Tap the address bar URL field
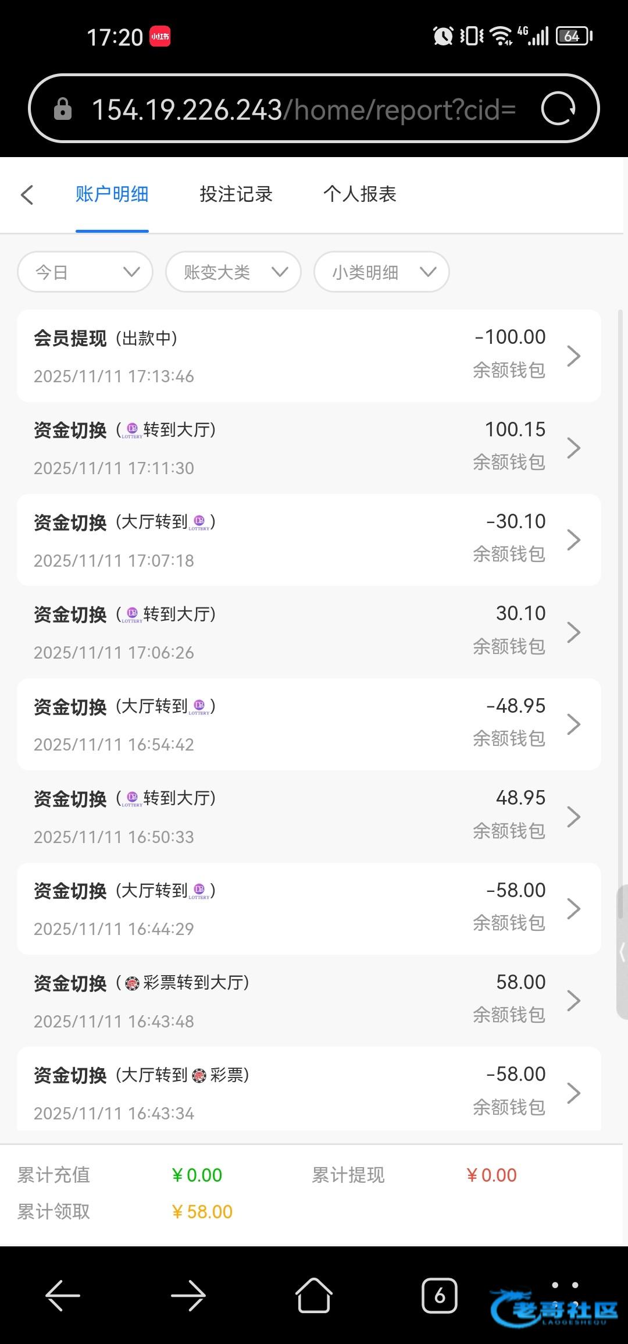This screenshot has height=1344, width=628. [304, 109]
